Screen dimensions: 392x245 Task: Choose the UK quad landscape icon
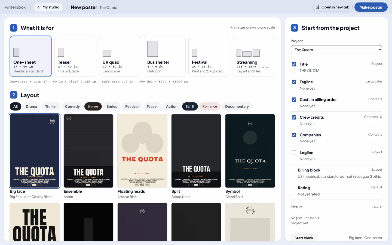click(x=107, y=53)
